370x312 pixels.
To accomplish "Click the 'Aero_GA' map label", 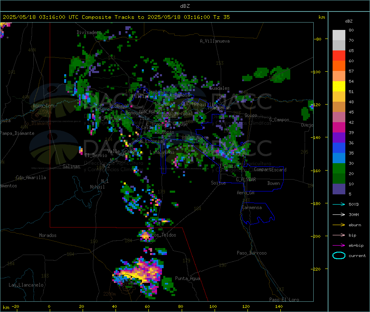I will click(x=246, y=193).
